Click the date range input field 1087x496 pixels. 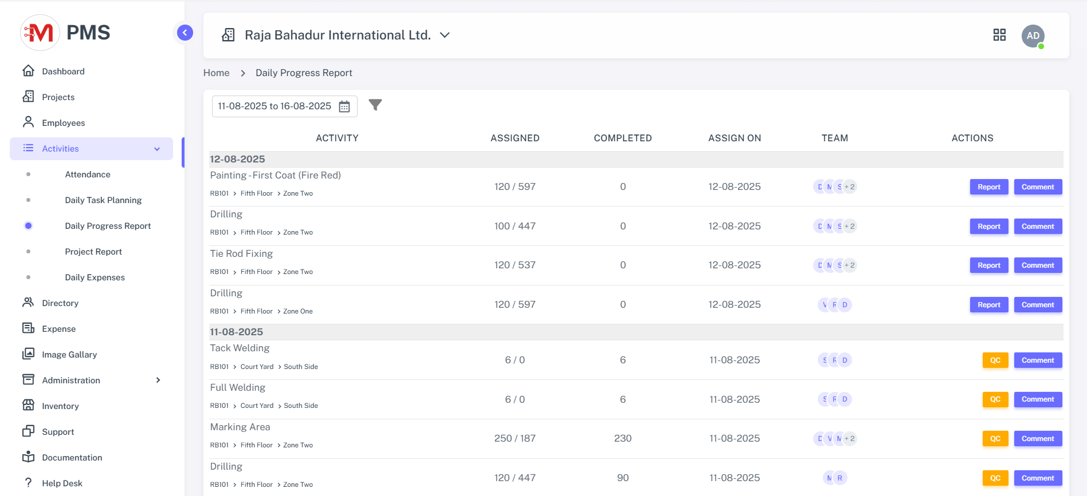pyautogui.click(x=274, y=106)
